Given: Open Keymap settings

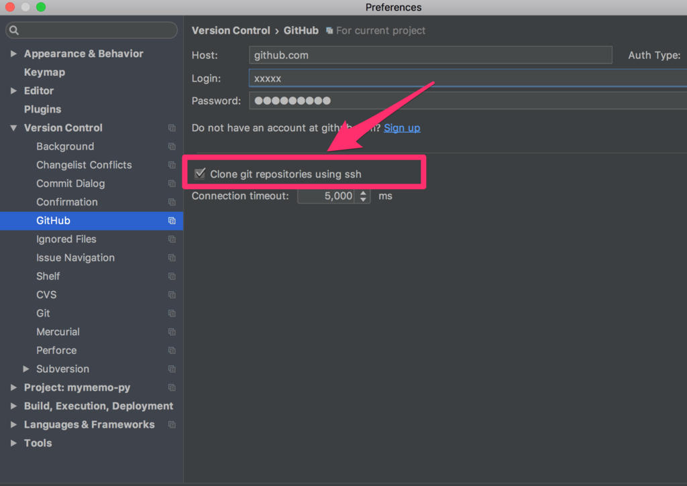Looking at the screenshot, I should click(x=44, y=72).
